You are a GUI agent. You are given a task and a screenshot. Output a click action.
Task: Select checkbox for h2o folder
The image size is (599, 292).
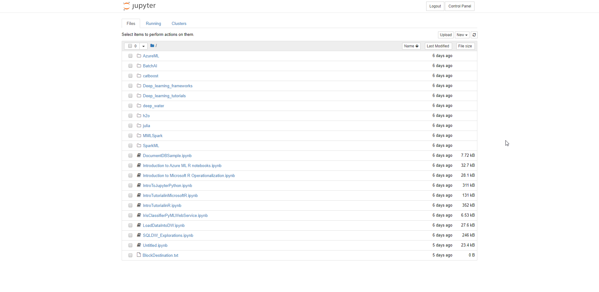130,116
